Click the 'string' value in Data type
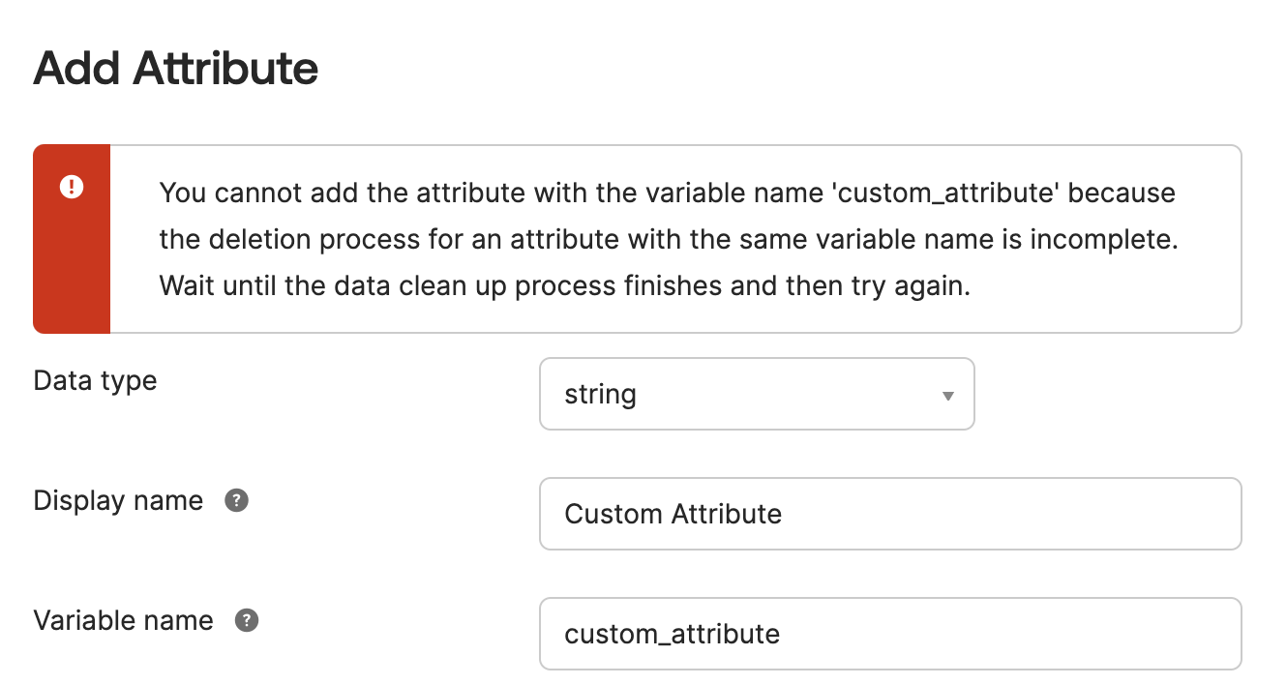This screenshot has height=685, width=1287. coord(600,395)
